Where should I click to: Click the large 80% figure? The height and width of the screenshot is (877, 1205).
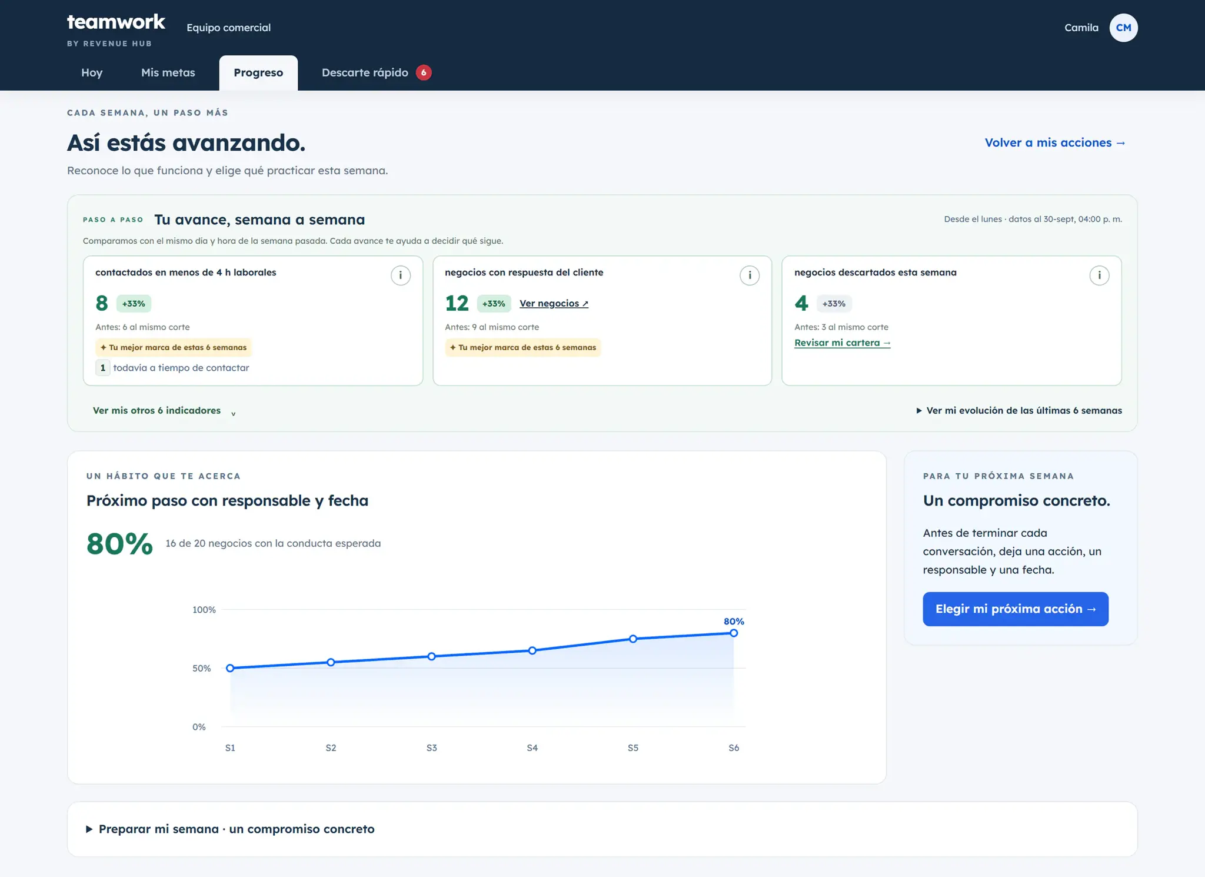click(x=120, y=544)
